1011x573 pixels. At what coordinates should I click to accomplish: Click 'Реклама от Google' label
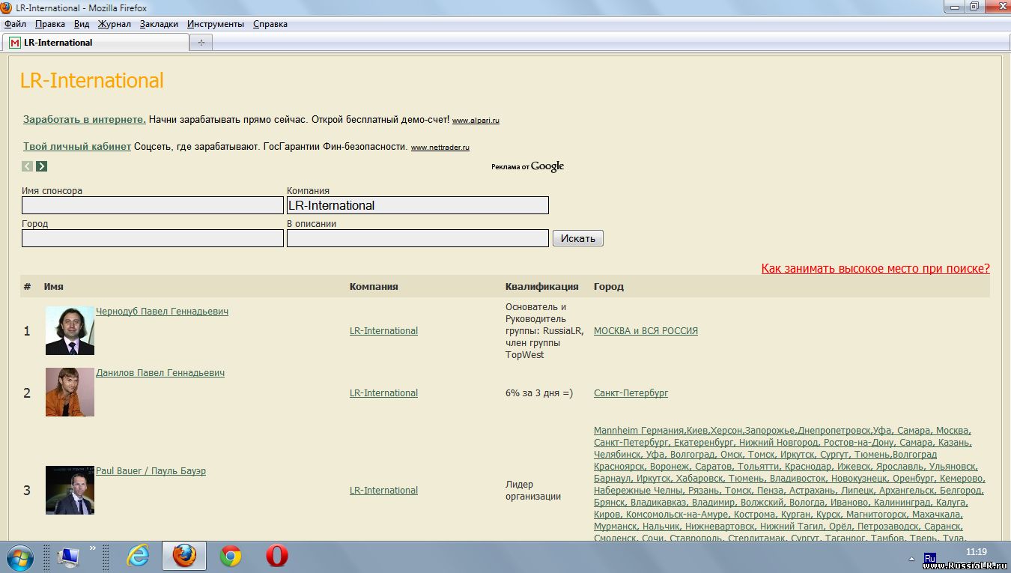[528, 166]
